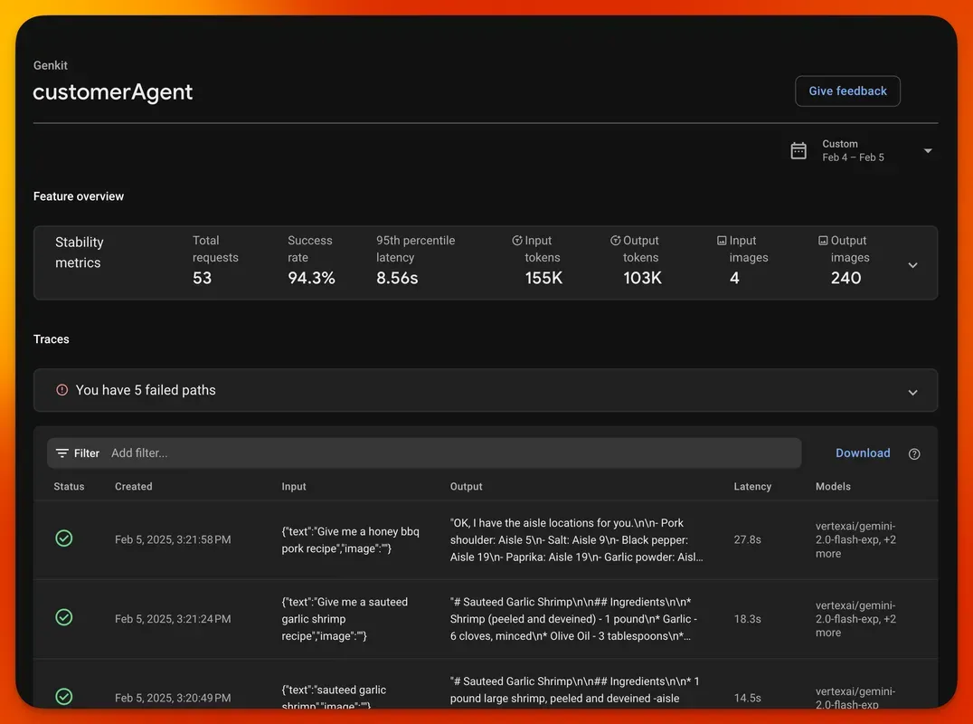
Task: Click the Output tokens value 103K
Action: tap(642, 278)
